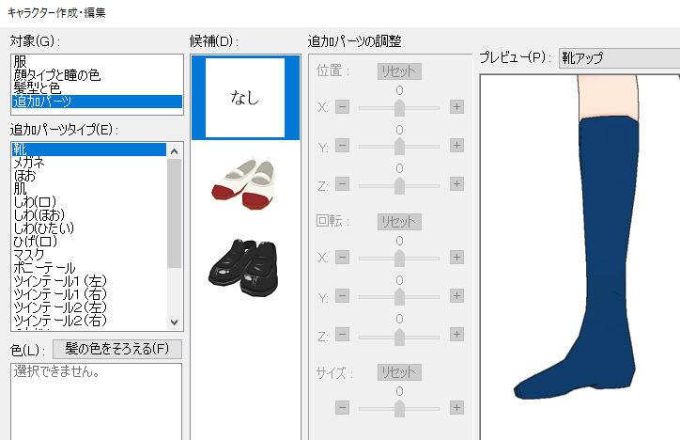
Task: Click the position Z slider handle
Action: [399, 185]
